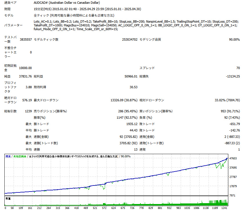This screenshot has width=244, height=211.
Task: Click the largest winning trade 1935.12
Action: 132,124
